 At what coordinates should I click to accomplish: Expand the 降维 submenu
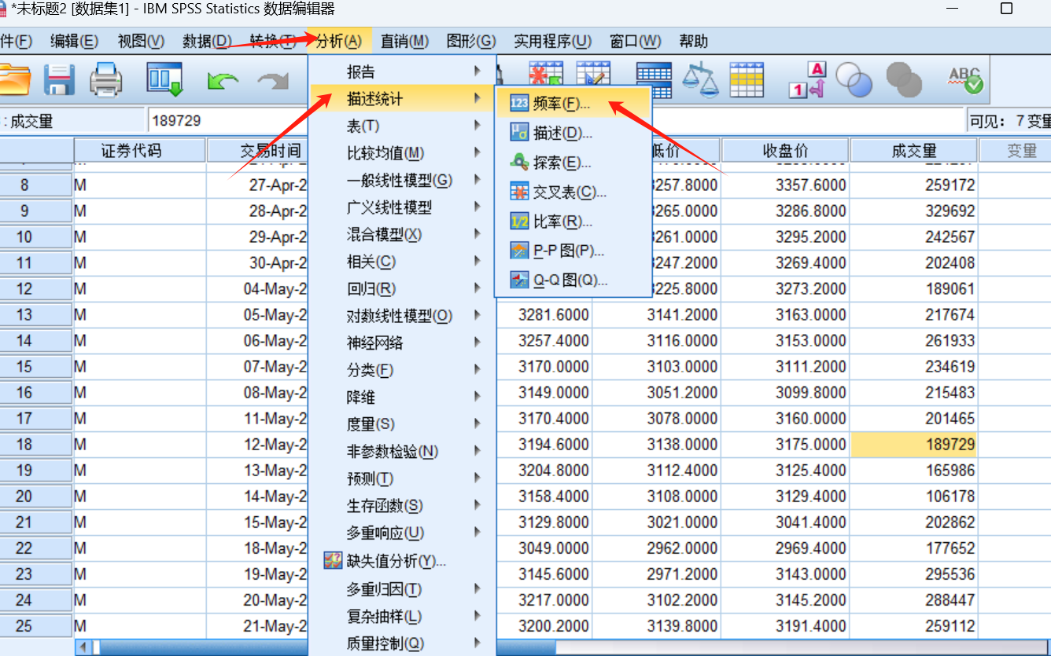click(402, 398)
